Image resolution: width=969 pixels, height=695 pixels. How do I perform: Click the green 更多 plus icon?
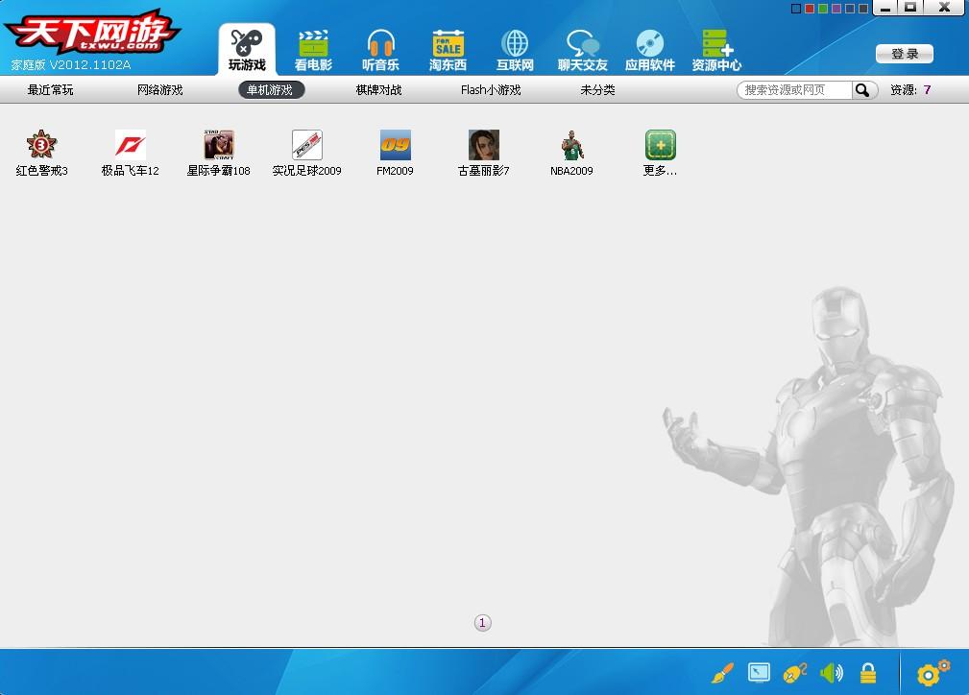pos(661,146)
